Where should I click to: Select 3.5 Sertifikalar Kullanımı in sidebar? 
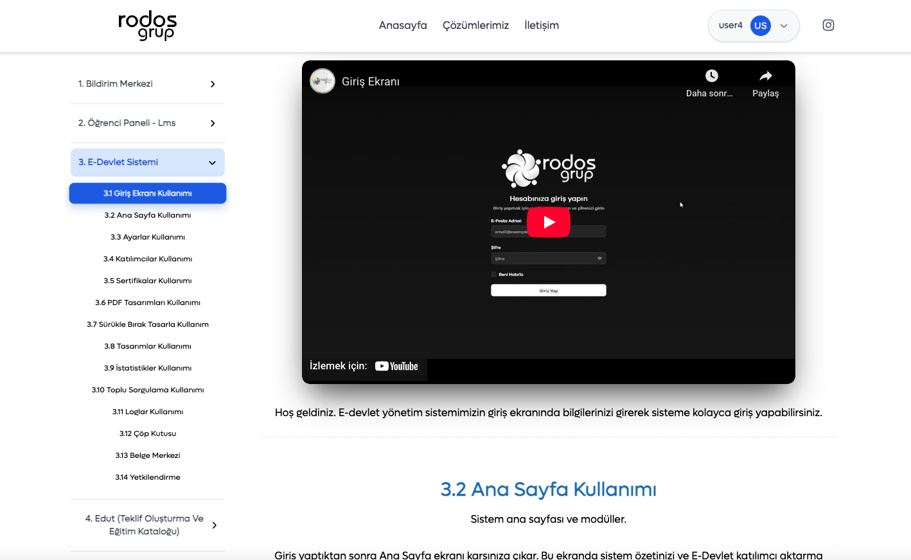(x=148, y=281)
